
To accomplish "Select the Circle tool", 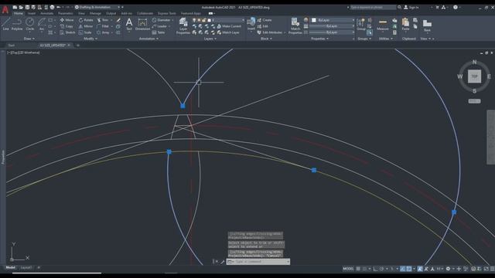I will pyautogui.click(x=29, y=24).
